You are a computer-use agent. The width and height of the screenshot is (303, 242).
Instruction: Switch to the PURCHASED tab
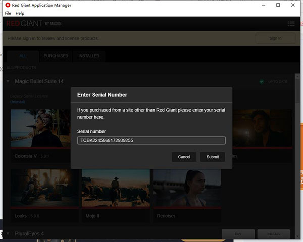56,56
